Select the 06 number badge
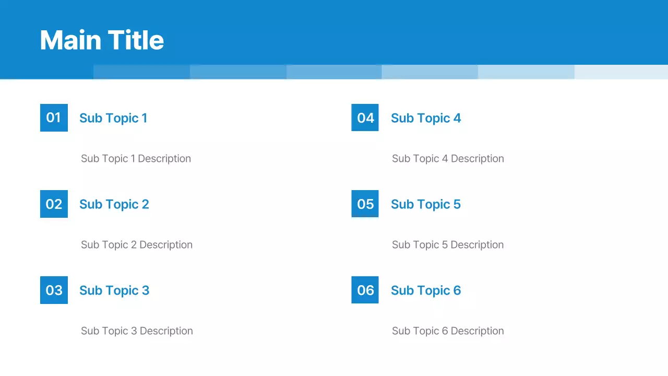668x376 pixels. point(365,290)
